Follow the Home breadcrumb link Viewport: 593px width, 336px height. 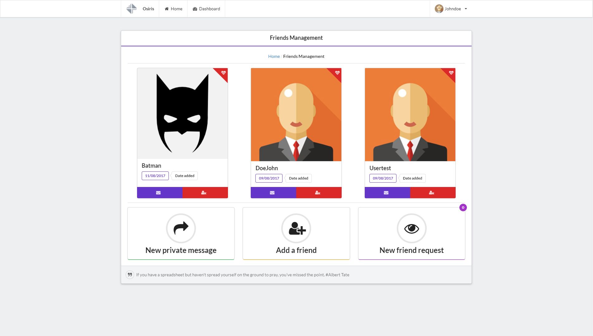coord(274,56)
